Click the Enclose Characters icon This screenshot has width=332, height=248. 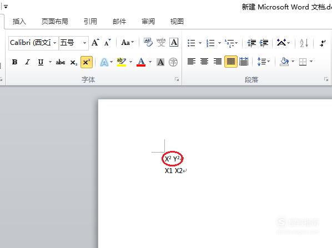pos(173,62)
